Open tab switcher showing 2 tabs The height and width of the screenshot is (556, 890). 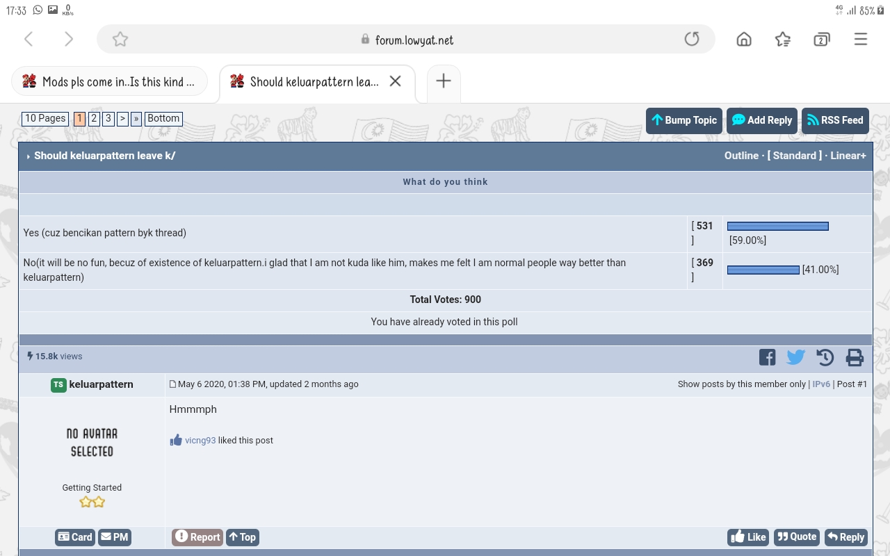(x=821, y=40)
